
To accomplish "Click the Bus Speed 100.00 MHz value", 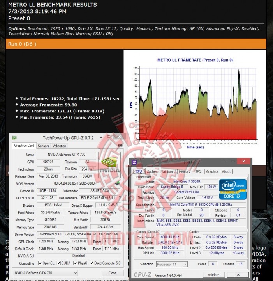I will [x=169, y=247].
